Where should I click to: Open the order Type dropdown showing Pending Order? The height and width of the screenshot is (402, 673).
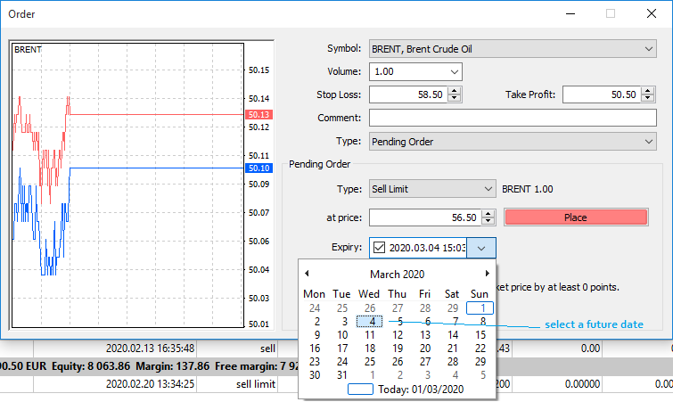tap(647, 142)
